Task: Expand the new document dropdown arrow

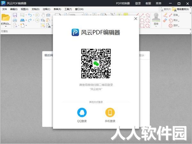Action: (26, 26)
